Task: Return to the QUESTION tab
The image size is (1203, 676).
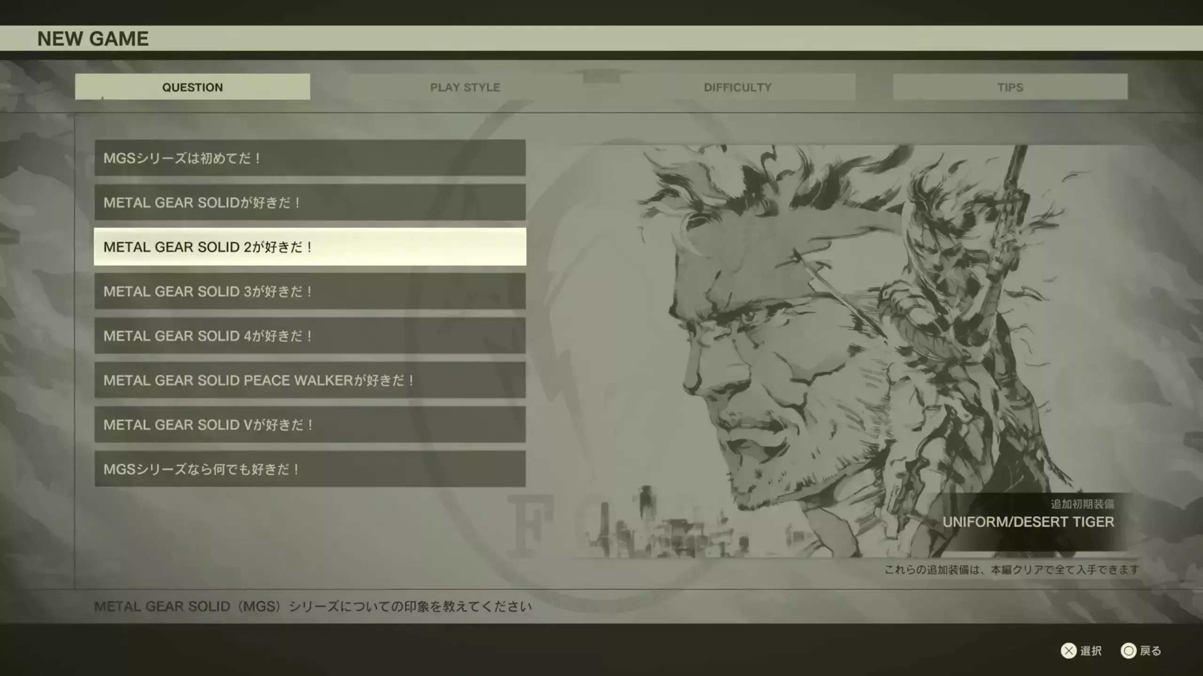Action: (x=193, y=87)
